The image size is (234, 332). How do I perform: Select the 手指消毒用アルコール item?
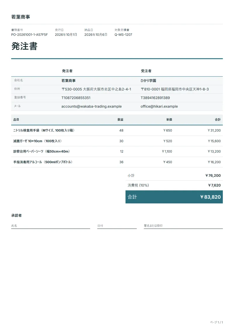[43, 162]
